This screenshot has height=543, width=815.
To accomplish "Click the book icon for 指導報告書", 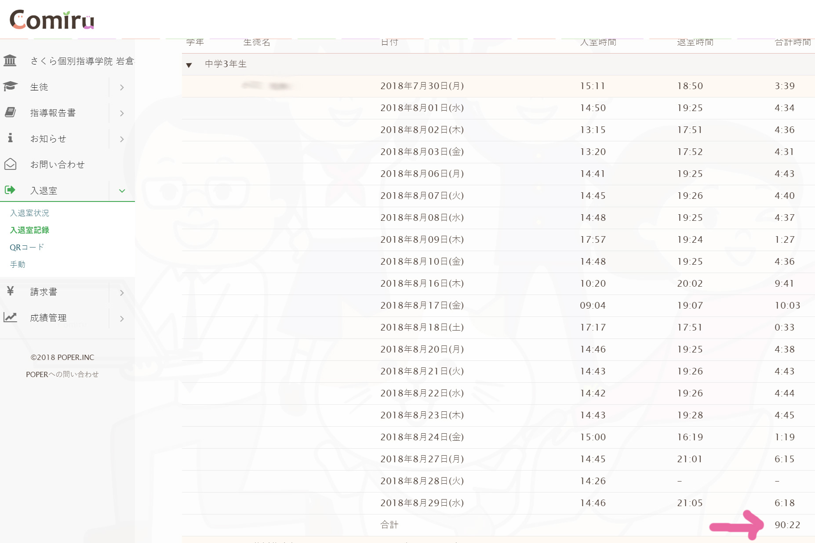I will (10, 112).
